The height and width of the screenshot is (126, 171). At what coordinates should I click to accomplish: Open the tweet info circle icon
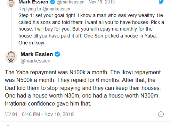[x=161, y=114]
